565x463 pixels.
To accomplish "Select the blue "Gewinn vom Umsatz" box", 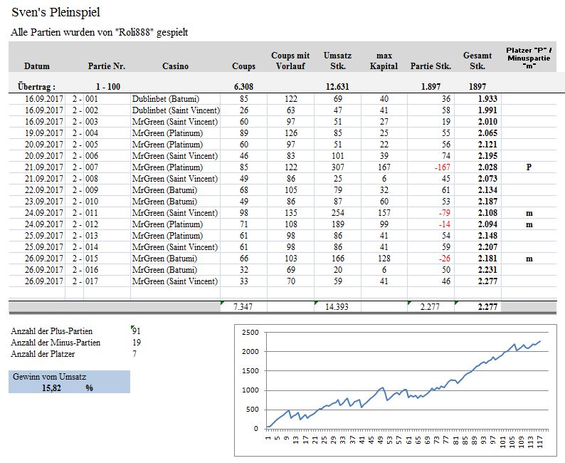I will click(x=70, y=382).
